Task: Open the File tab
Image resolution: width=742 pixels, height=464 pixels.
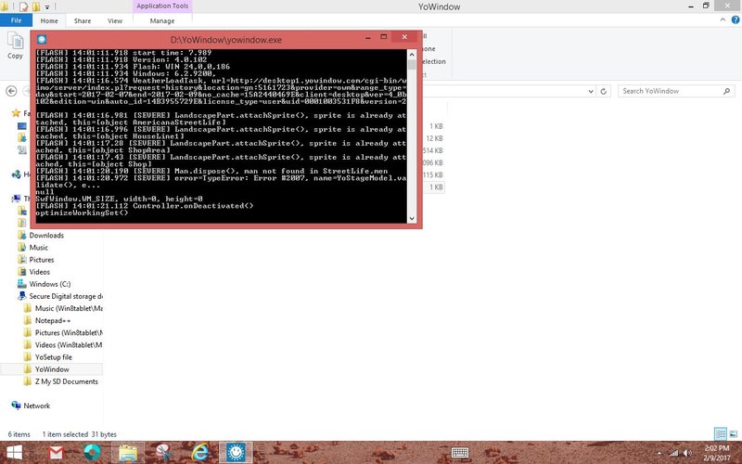Action: click(16, 20)
